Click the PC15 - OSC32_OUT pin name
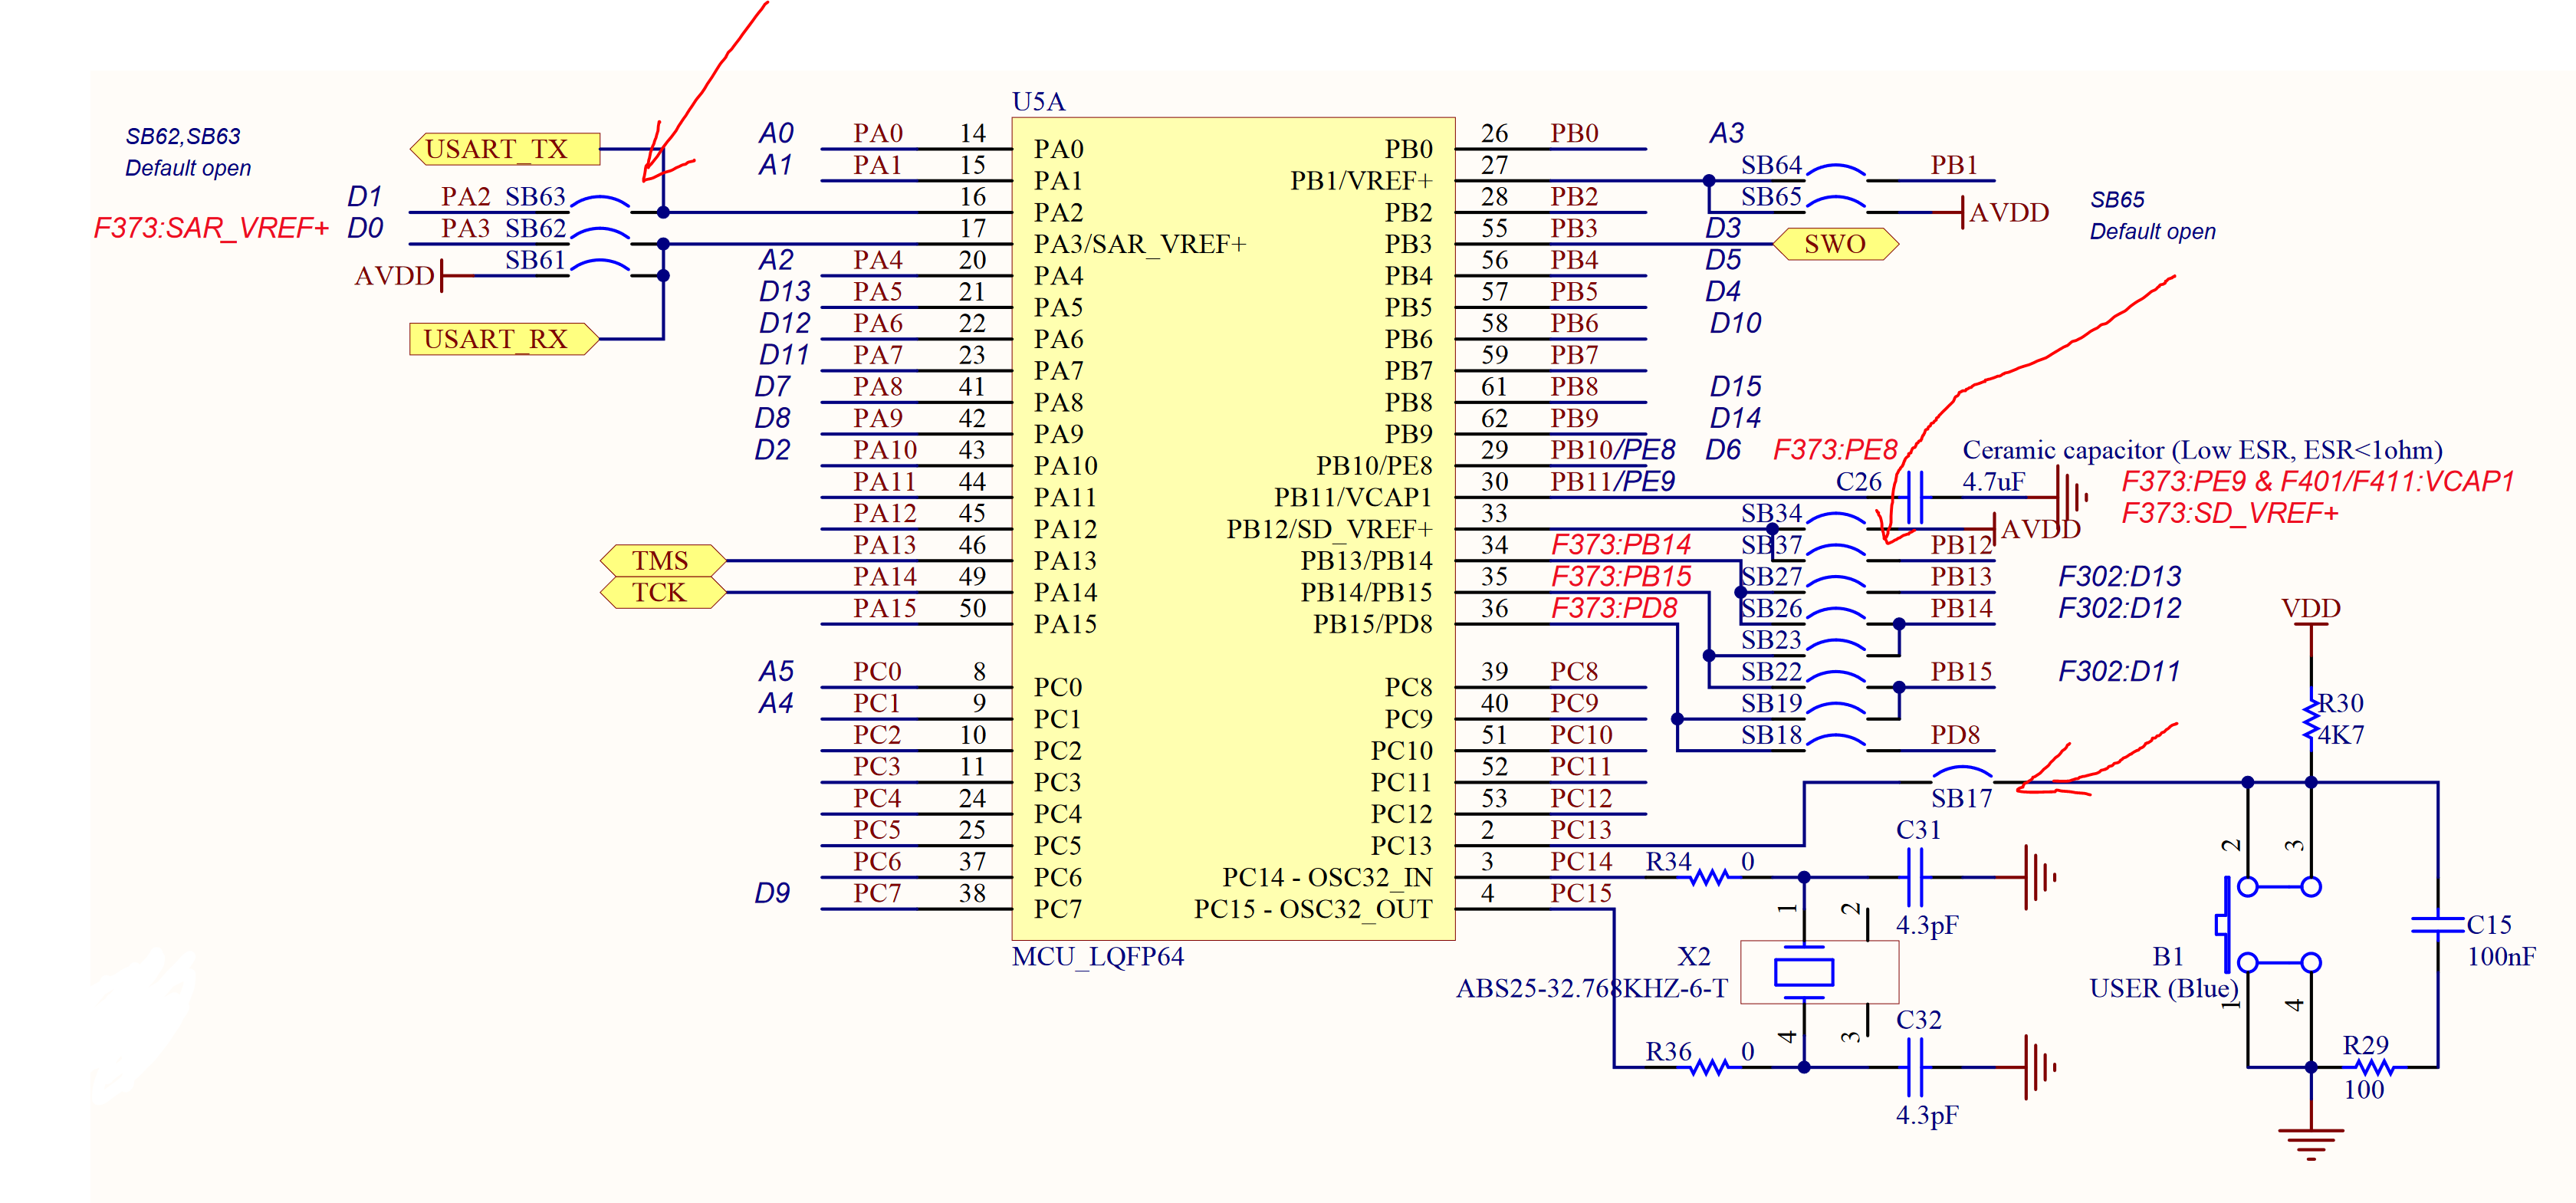 (1313, 909)
